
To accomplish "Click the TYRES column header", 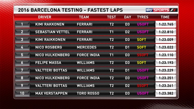I will click(142, 17).
